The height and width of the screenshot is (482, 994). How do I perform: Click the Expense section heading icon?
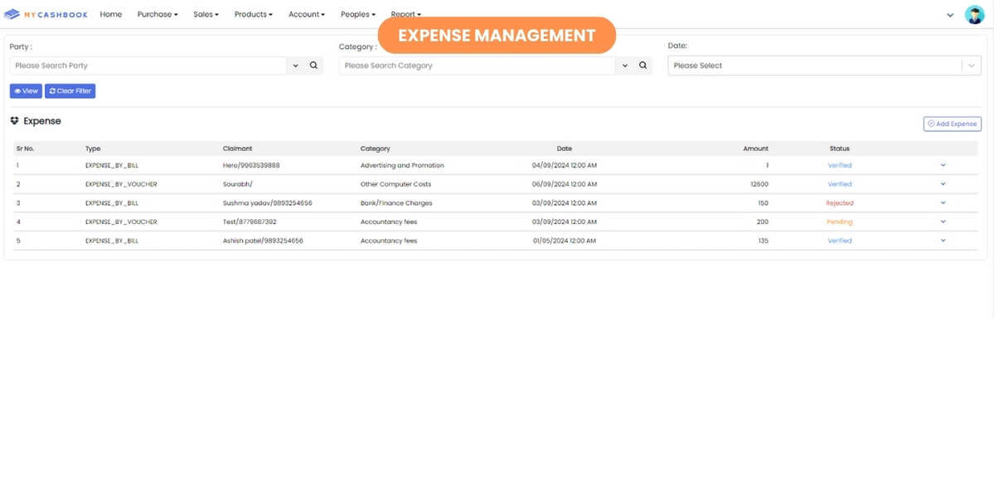(13, 120)
